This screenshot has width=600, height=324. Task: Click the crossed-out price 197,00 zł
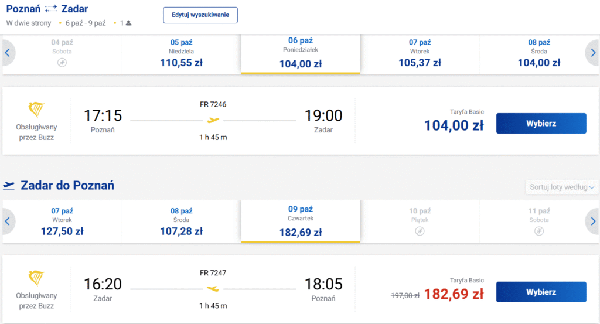click(x=405, y=296)
